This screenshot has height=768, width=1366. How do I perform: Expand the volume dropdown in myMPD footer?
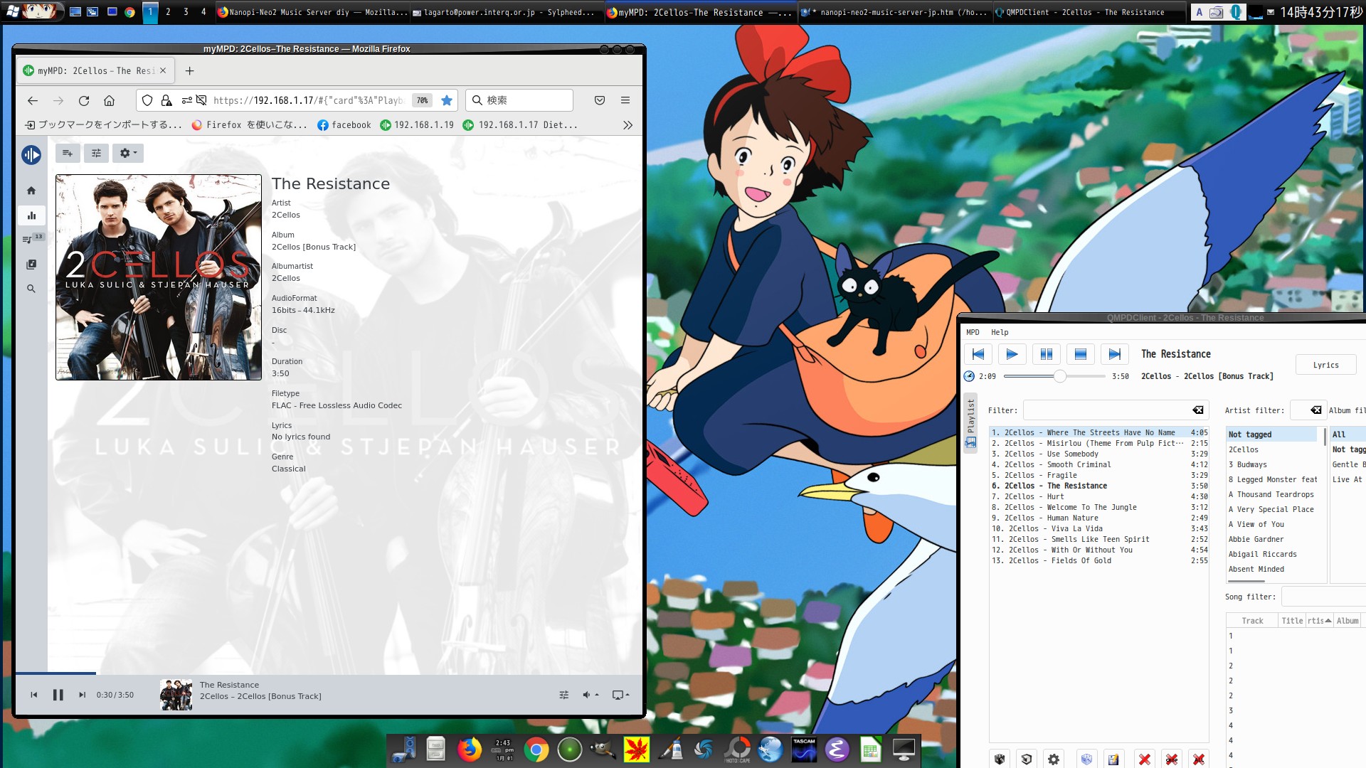(x=591, y=695)
